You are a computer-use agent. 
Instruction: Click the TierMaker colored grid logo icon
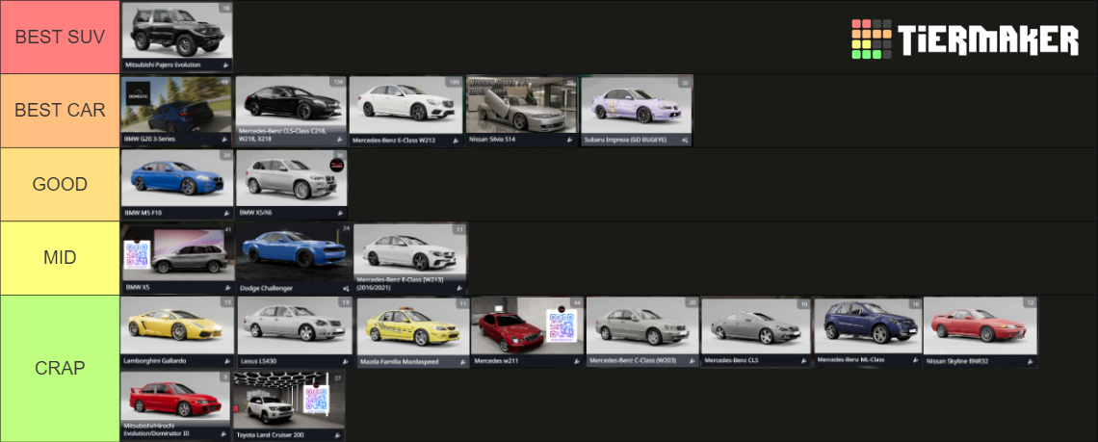tap(871, 39)
